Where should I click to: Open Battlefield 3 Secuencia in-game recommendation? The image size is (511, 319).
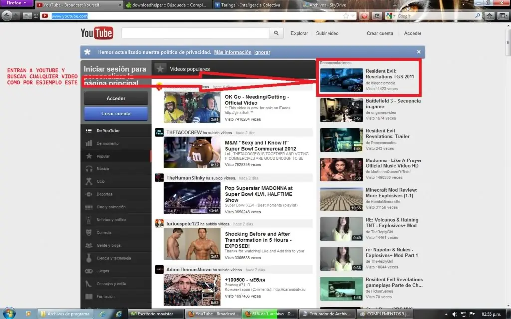[393, 104]
